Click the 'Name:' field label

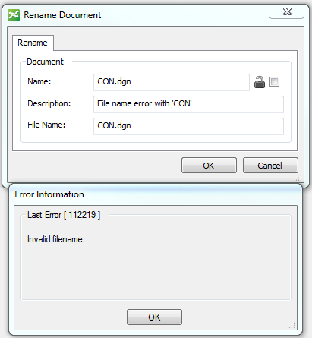39,81
